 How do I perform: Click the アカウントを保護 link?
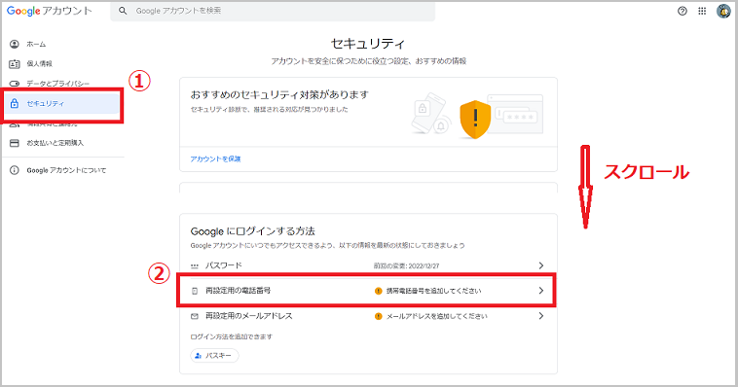215,158
